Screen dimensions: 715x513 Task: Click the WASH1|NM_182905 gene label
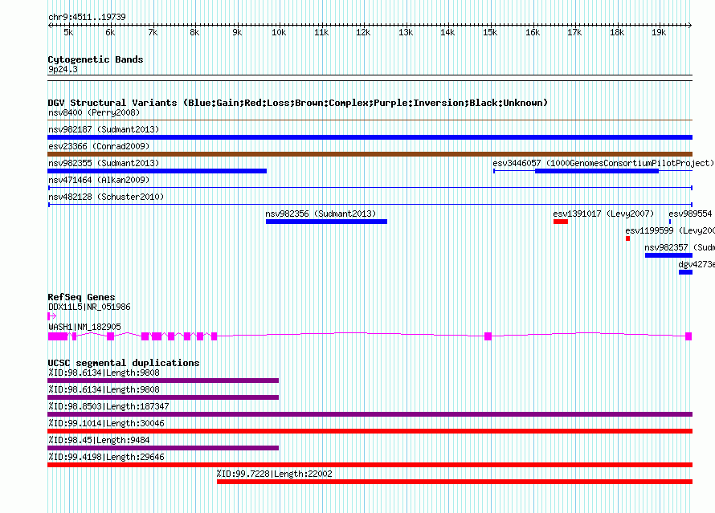pyautogui.click(x=85, y=327)
